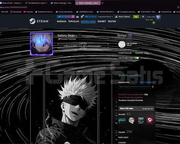
Task: Open the SIH Features gift button
Action: 66,17
